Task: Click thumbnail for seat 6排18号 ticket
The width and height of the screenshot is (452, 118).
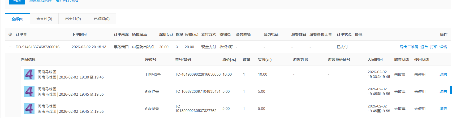Action: (x=29, y=109)
